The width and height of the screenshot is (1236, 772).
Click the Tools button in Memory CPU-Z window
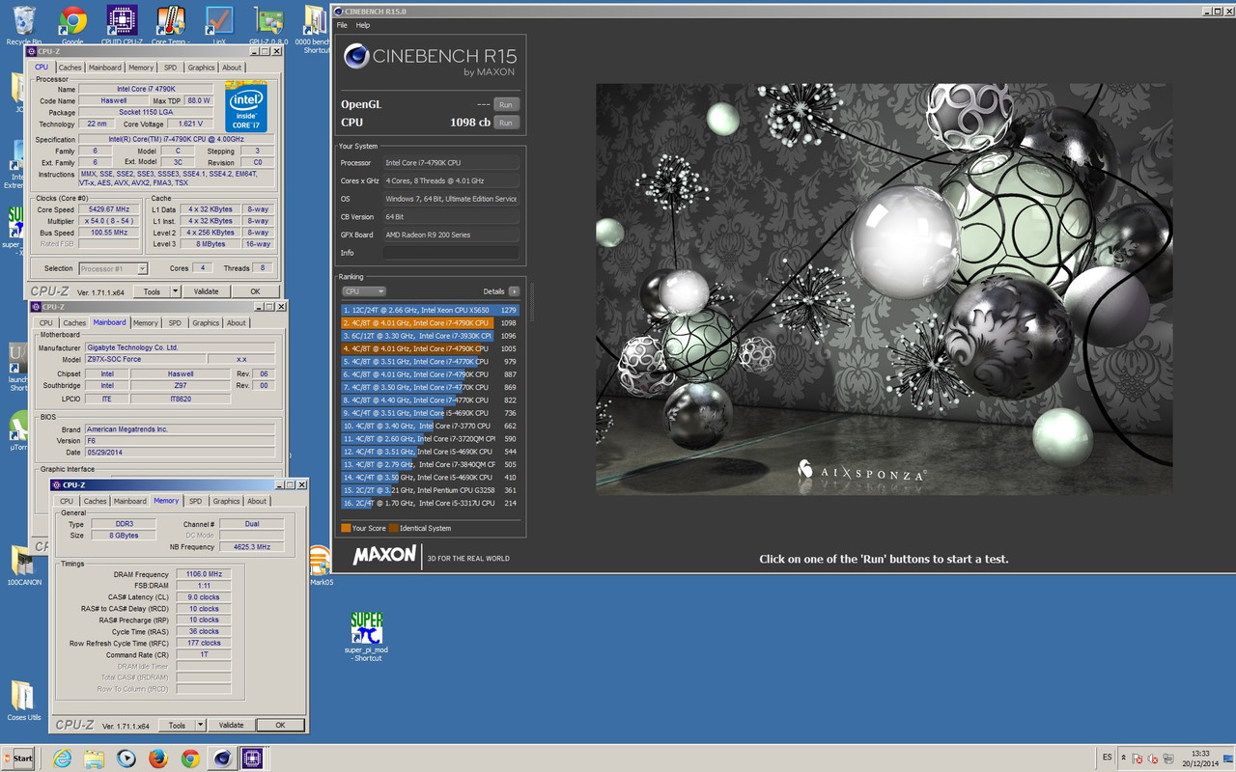[177, 725]
